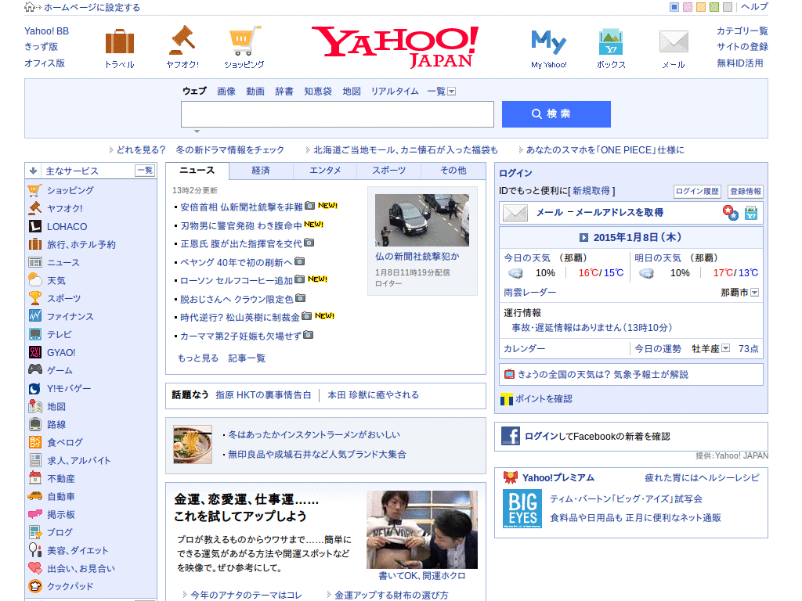
Task: Click the Cookpad chef sidebar icon
Action: point(34,586)
